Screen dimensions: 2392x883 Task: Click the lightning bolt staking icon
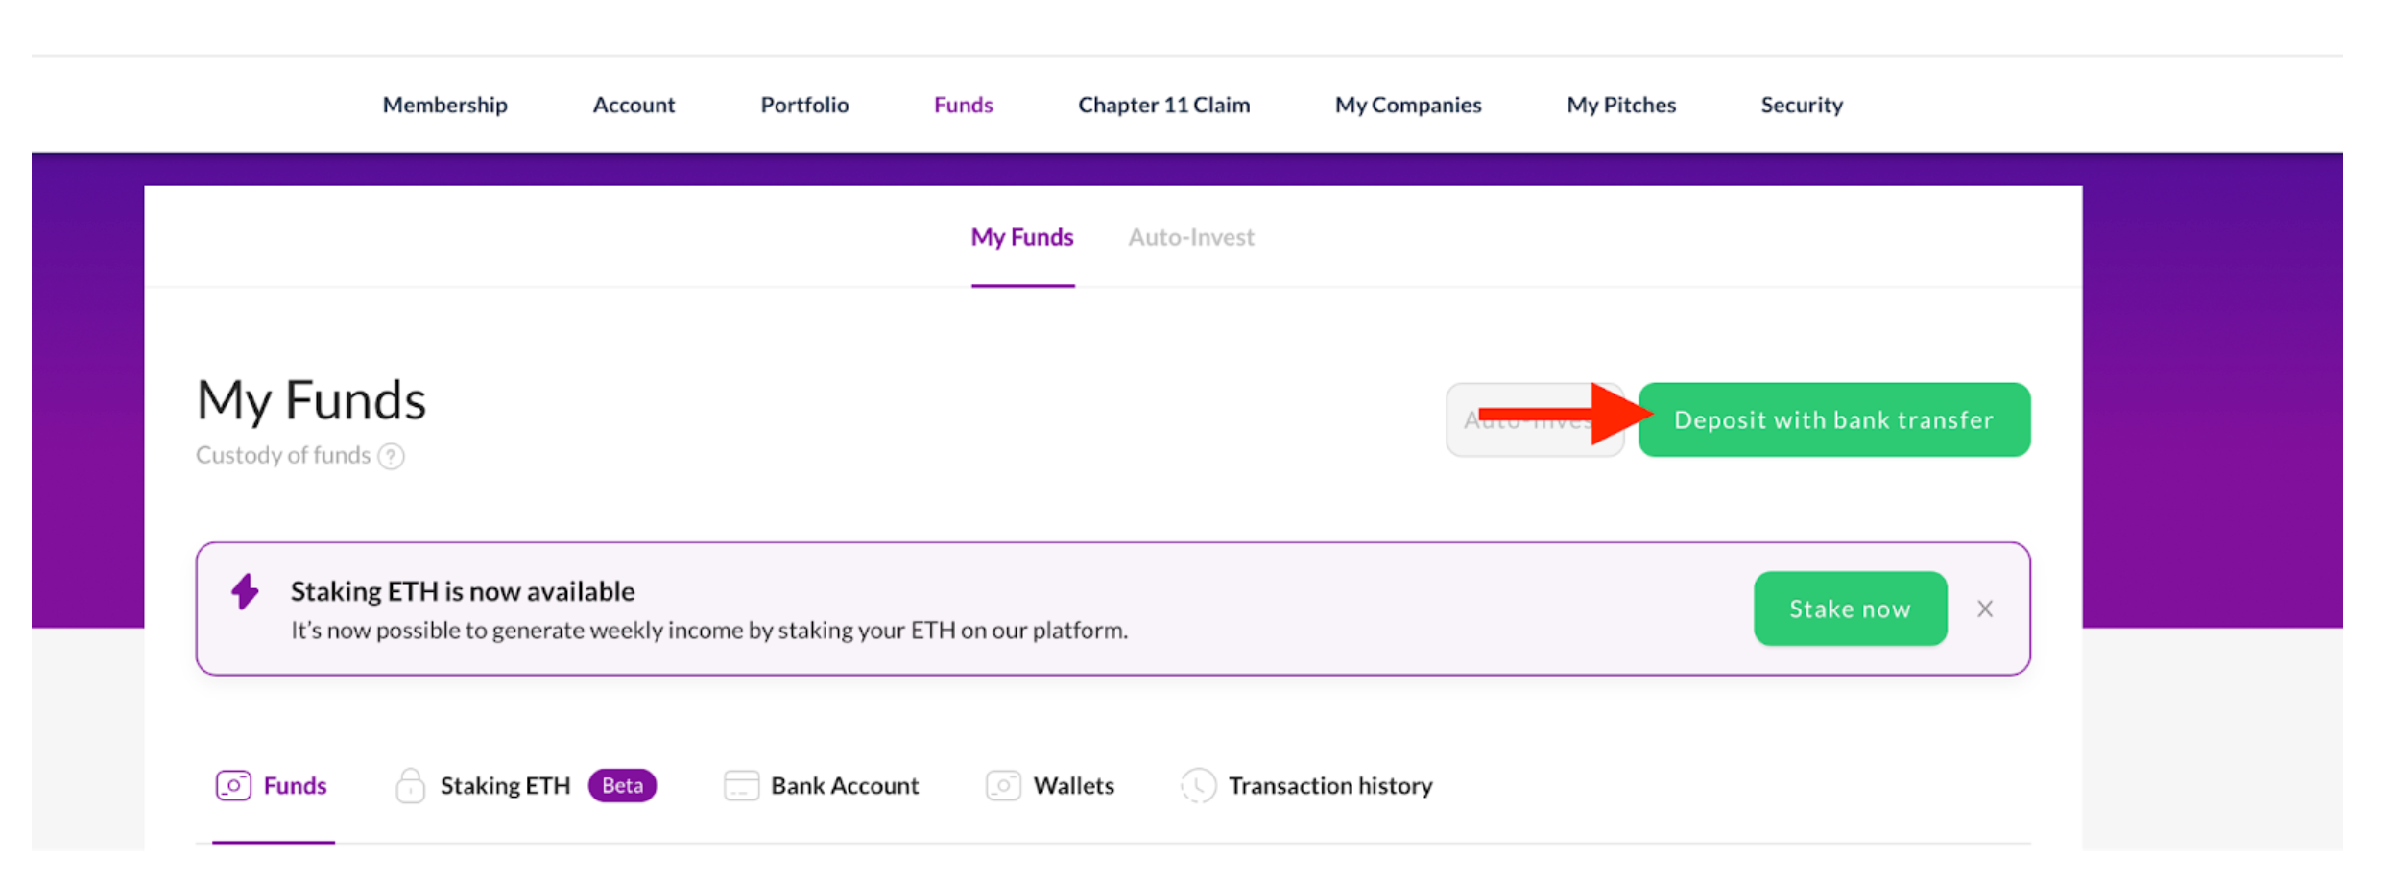pos(246,592)
